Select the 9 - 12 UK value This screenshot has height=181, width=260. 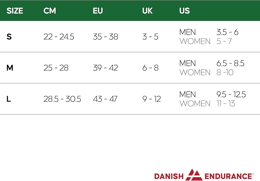point(152,99)
